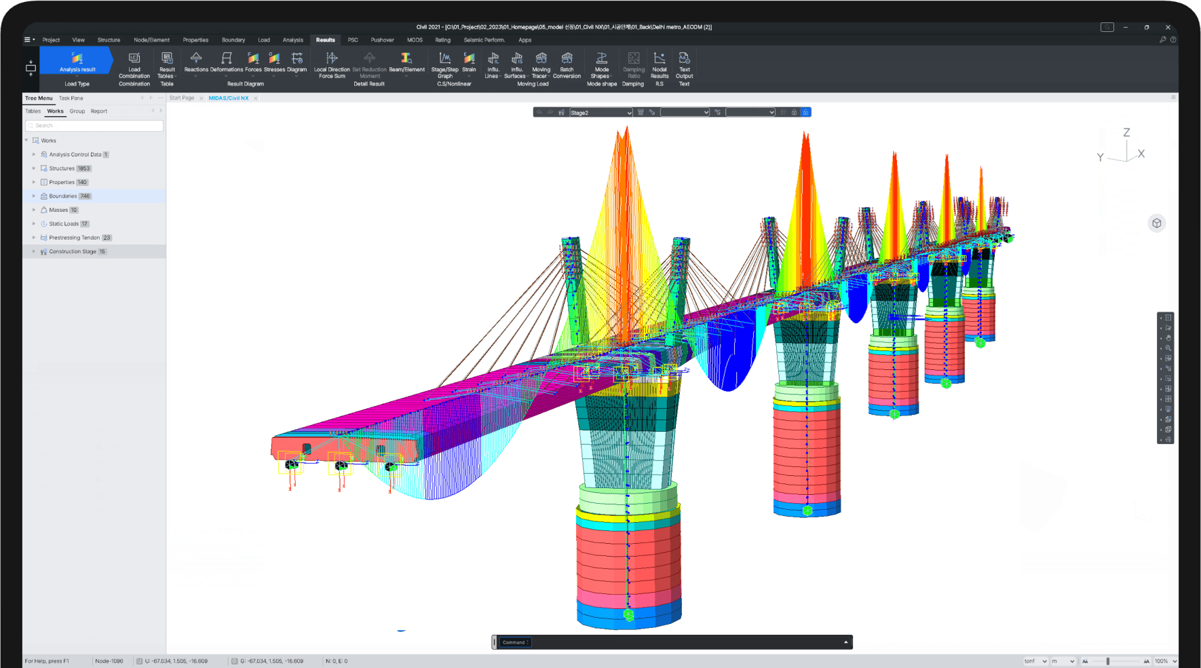This screenshot has height=668, width=1201.
Task: Click the Reactions result icon
Action: (x=196, y=59)
